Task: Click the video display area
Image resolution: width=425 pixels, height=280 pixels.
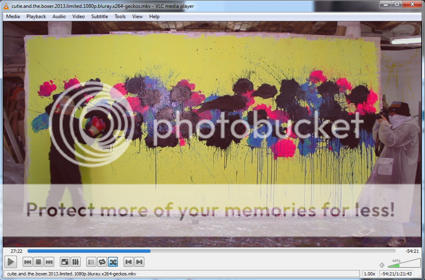Action: [212, 134]
